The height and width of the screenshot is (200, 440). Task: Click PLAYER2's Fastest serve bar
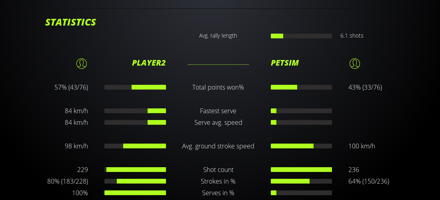point(135,111)
